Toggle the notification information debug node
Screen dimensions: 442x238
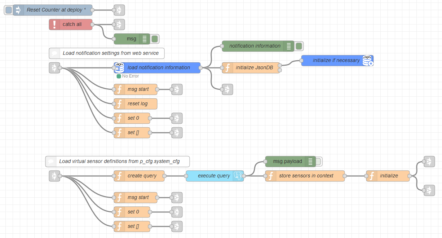tap(299, 46)
